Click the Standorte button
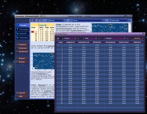Image resolution: width=147 pixels, height=114 pixels. coord(137,38)
